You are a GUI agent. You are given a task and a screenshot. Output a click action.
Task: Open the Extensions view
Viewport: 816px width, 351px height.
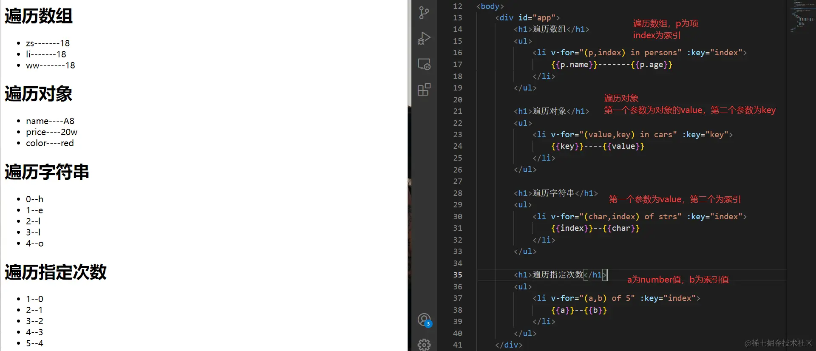pyautogui.click(x=424, y=90)
